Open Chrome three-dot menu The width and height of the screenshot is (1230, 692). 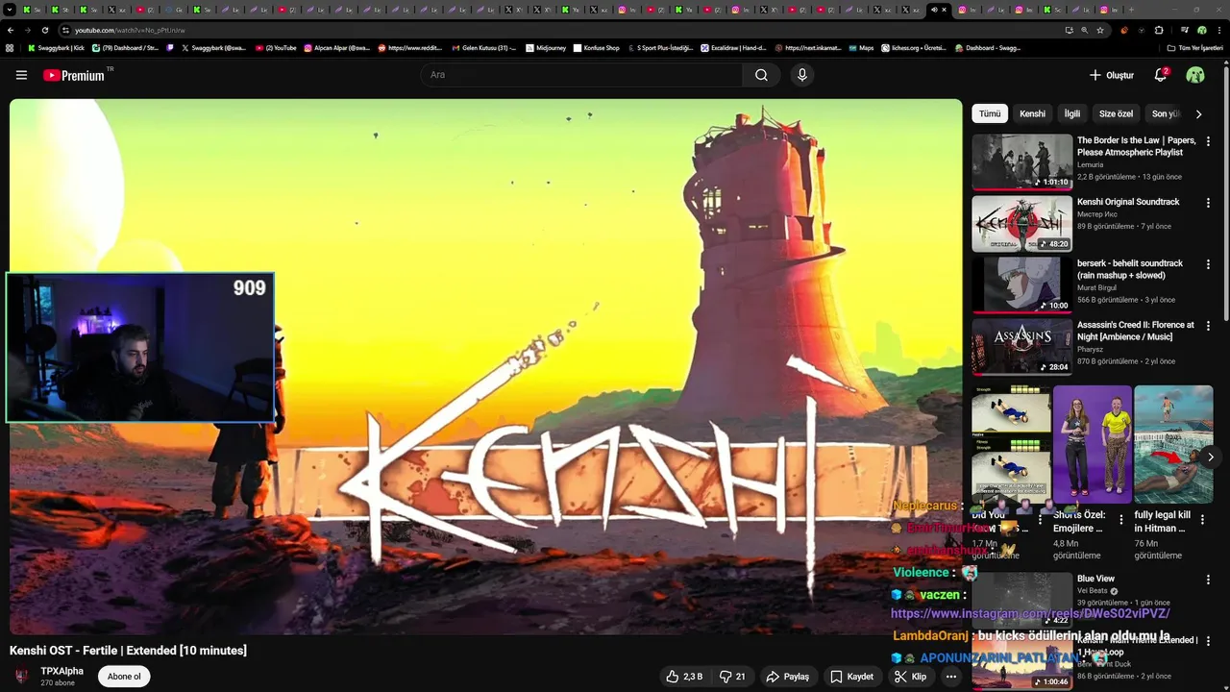[x=1218, y=30]
